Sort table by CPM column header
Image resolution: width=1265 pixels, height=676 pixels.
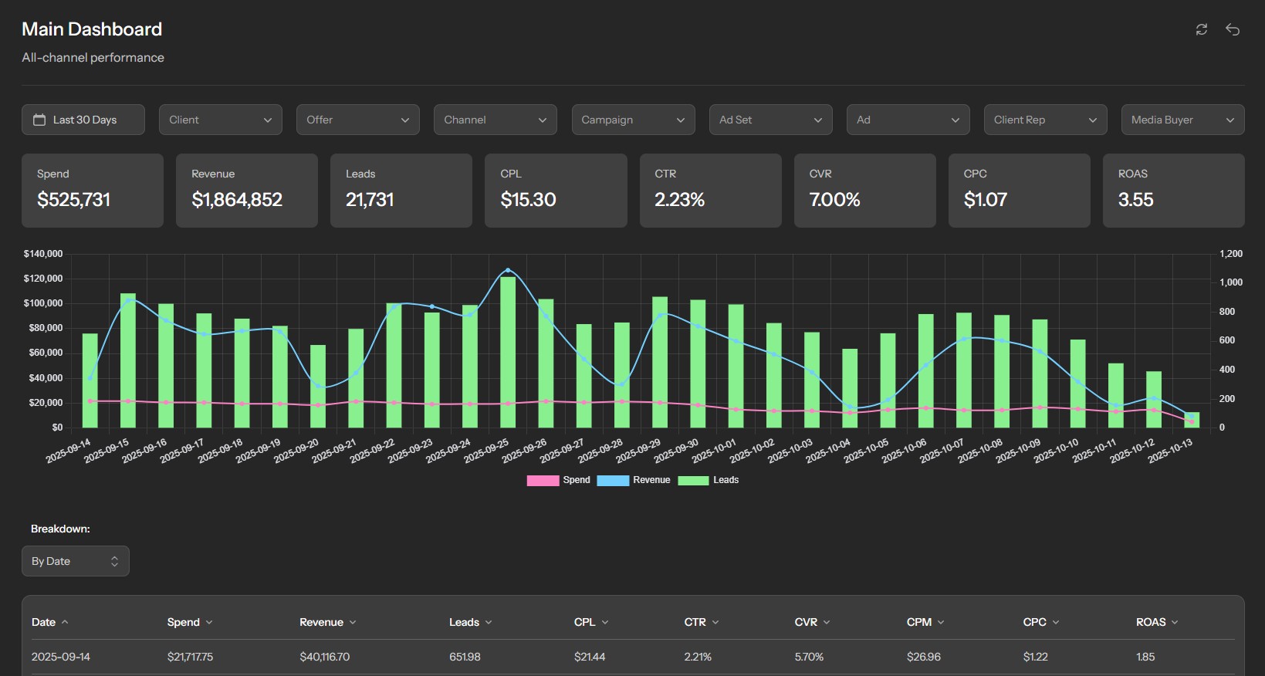(926, 622)
